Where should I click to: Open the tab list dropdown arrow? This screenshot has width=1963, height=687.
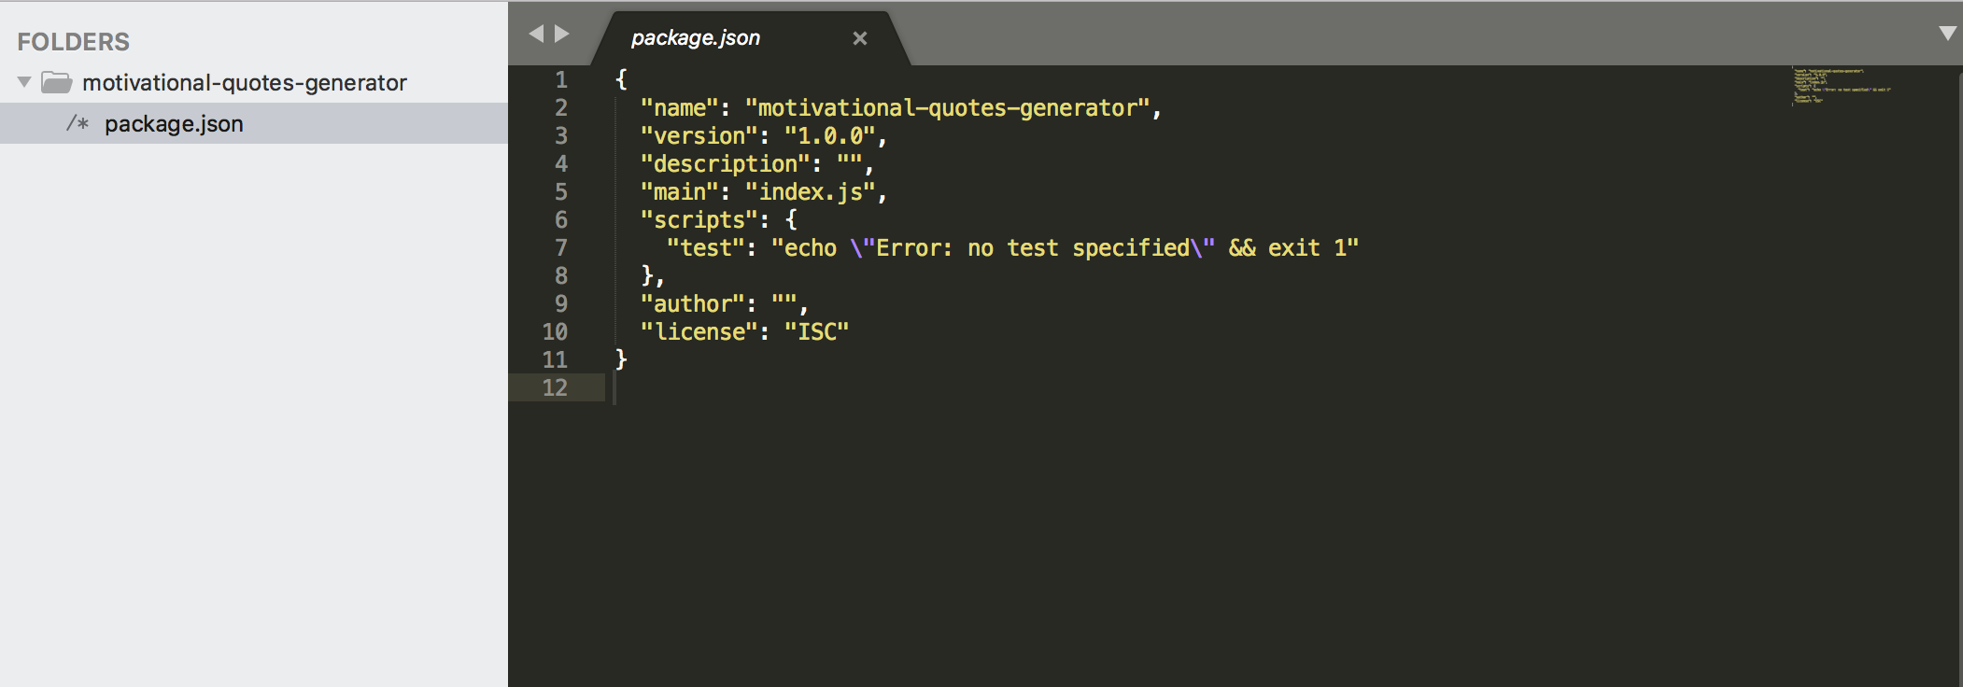(1947, 34)
